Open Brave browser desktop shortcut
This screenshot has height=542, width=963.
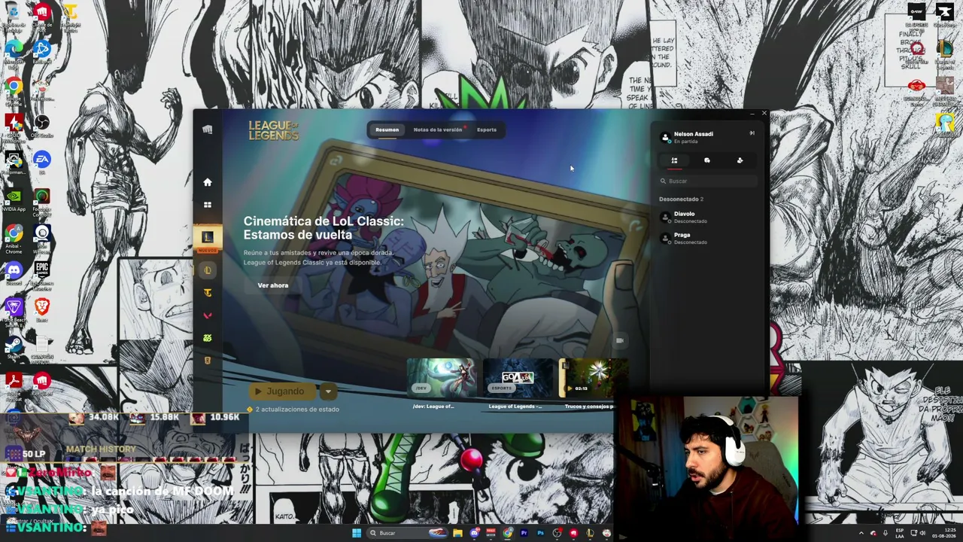pyautogui.click(x=42, y=308)
